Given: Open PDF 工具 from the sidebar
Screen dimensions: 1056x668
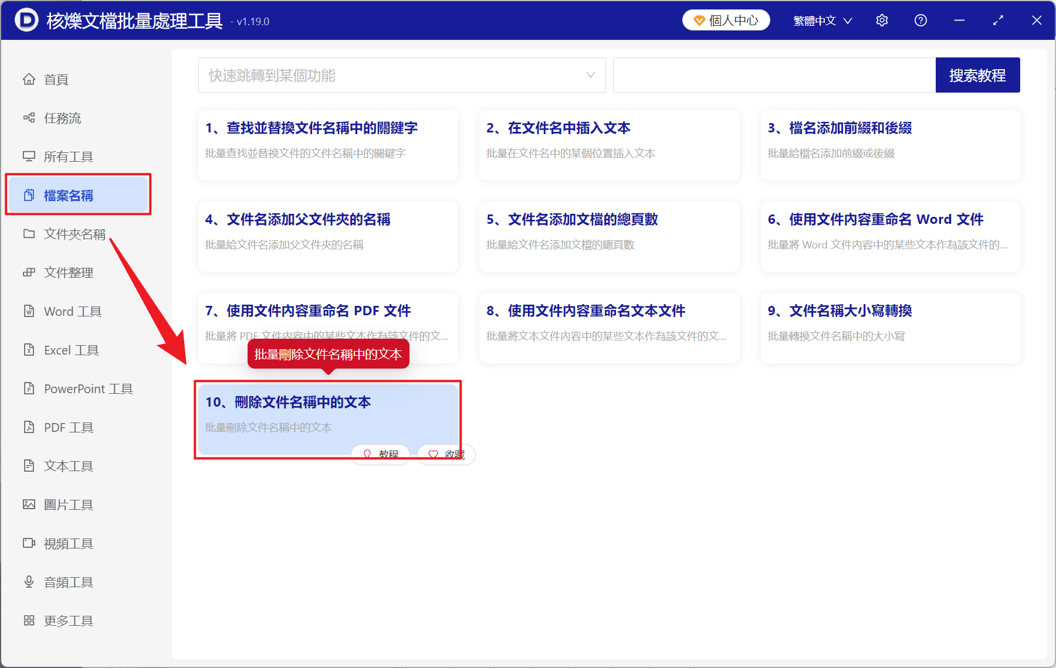Looking at the screenshot, I should pyautogui.click(x=66, y=427).
